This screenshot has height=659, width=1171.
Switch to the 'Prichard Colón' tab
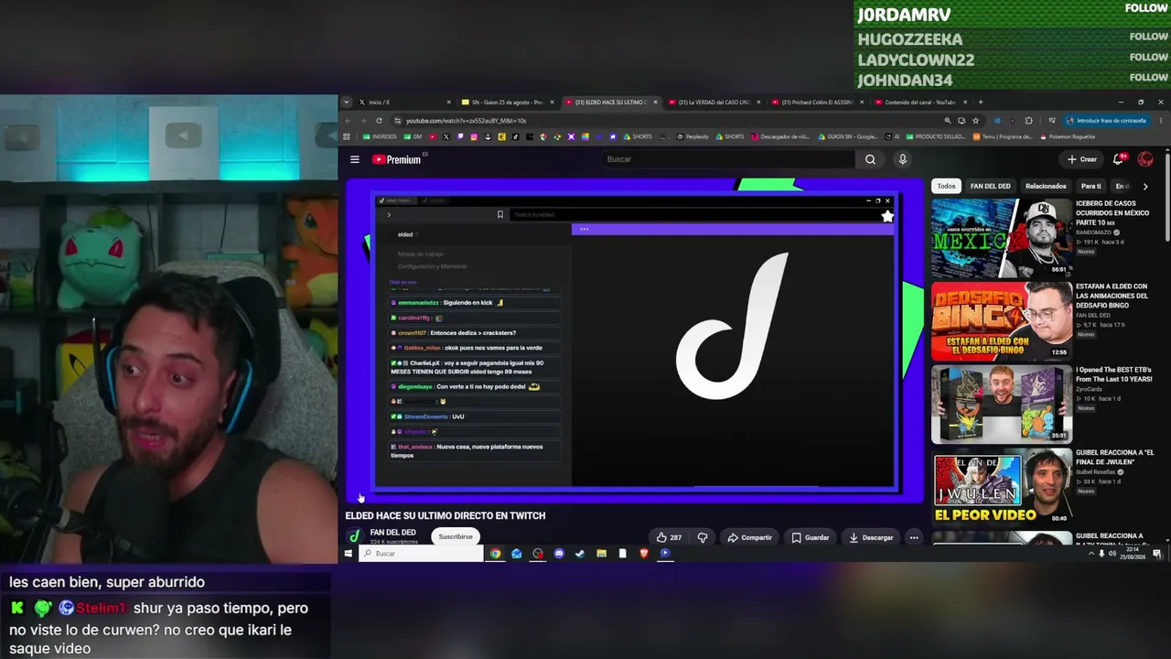[817, 102]
